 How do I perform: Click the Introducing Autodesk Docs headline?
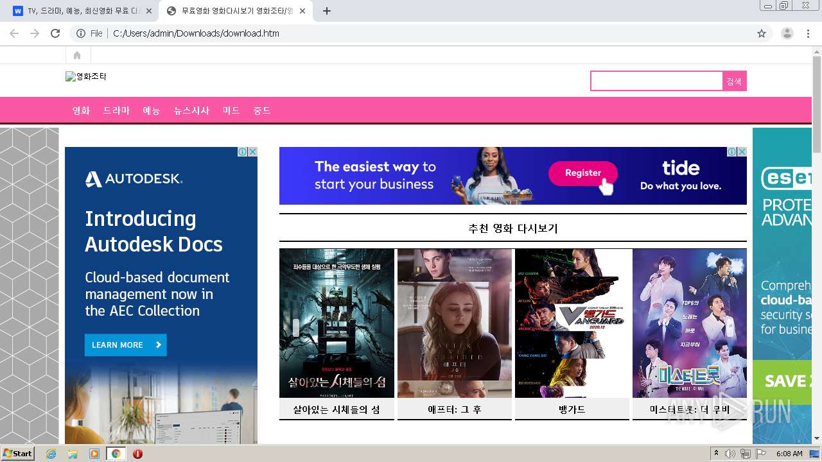(153, 231)
